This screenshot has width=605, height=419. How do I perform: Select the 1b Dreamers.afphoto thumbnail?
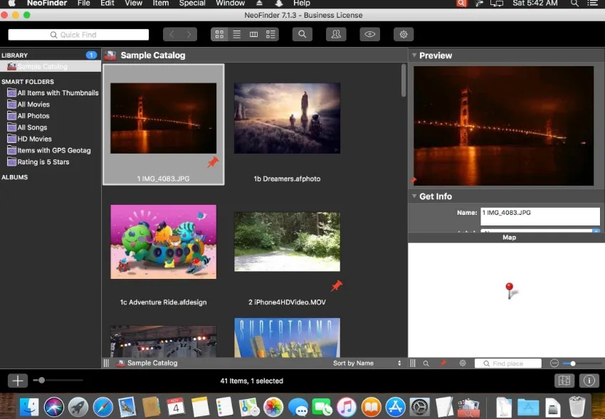287,118
